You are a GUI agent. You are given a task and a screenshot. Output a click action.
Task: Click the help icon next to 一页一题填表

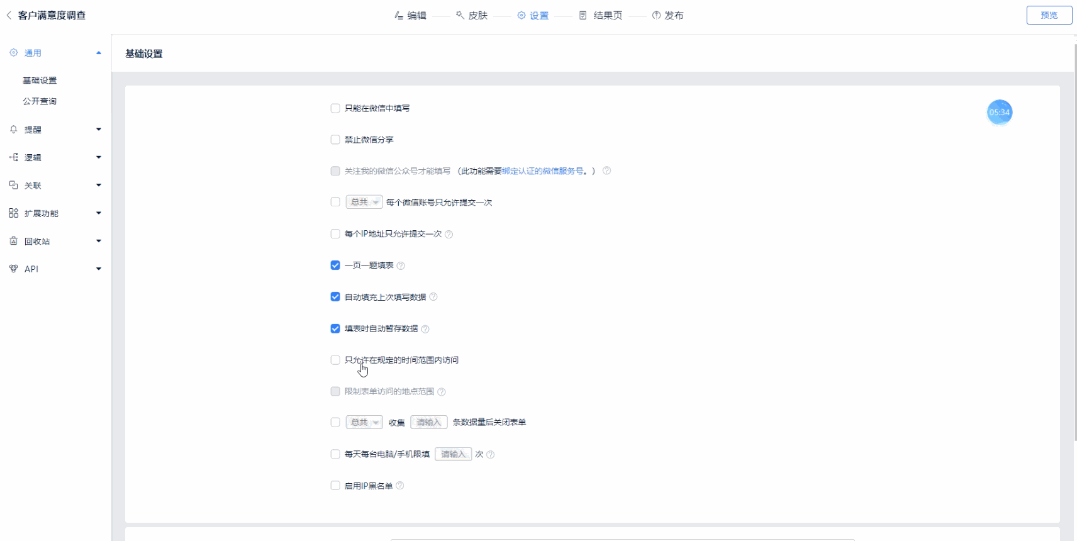tap(401, 265)
